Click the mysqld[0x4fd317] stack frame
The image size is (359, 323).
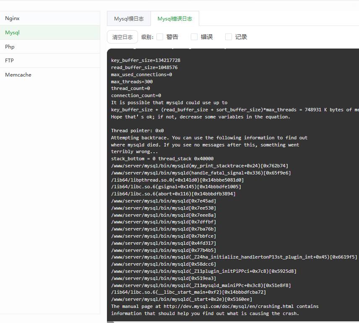(164, 243)
